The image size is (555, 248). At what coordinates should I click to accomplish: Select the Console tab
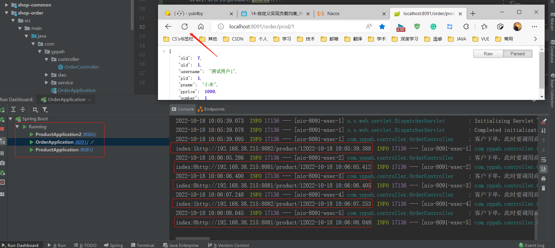click(183, 109)
